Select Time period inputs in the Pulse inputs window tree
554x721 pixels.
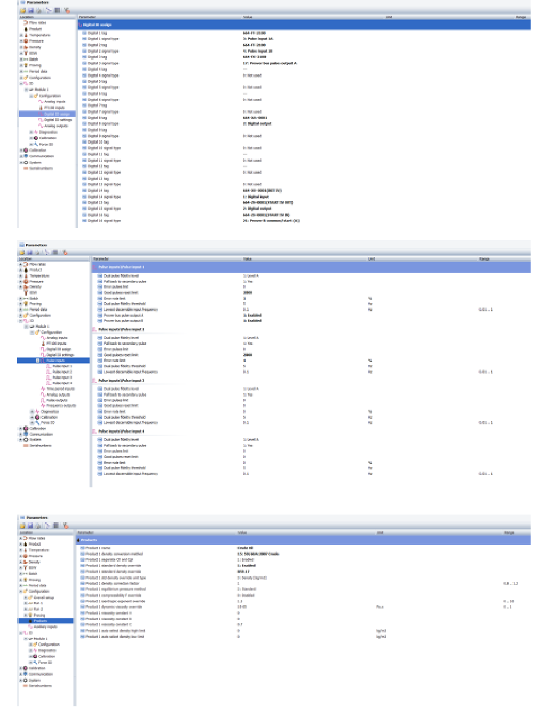pyautogui.click(x=61, y=389)
